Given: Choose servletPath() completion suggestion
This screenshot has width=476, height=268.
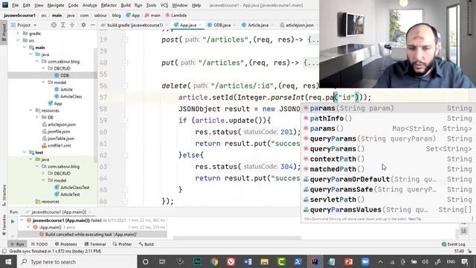Looking at the screenshot, I should (387, 200).
